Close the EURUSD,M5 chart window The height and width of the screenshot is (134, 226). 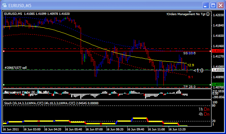[x=221, y=5]
